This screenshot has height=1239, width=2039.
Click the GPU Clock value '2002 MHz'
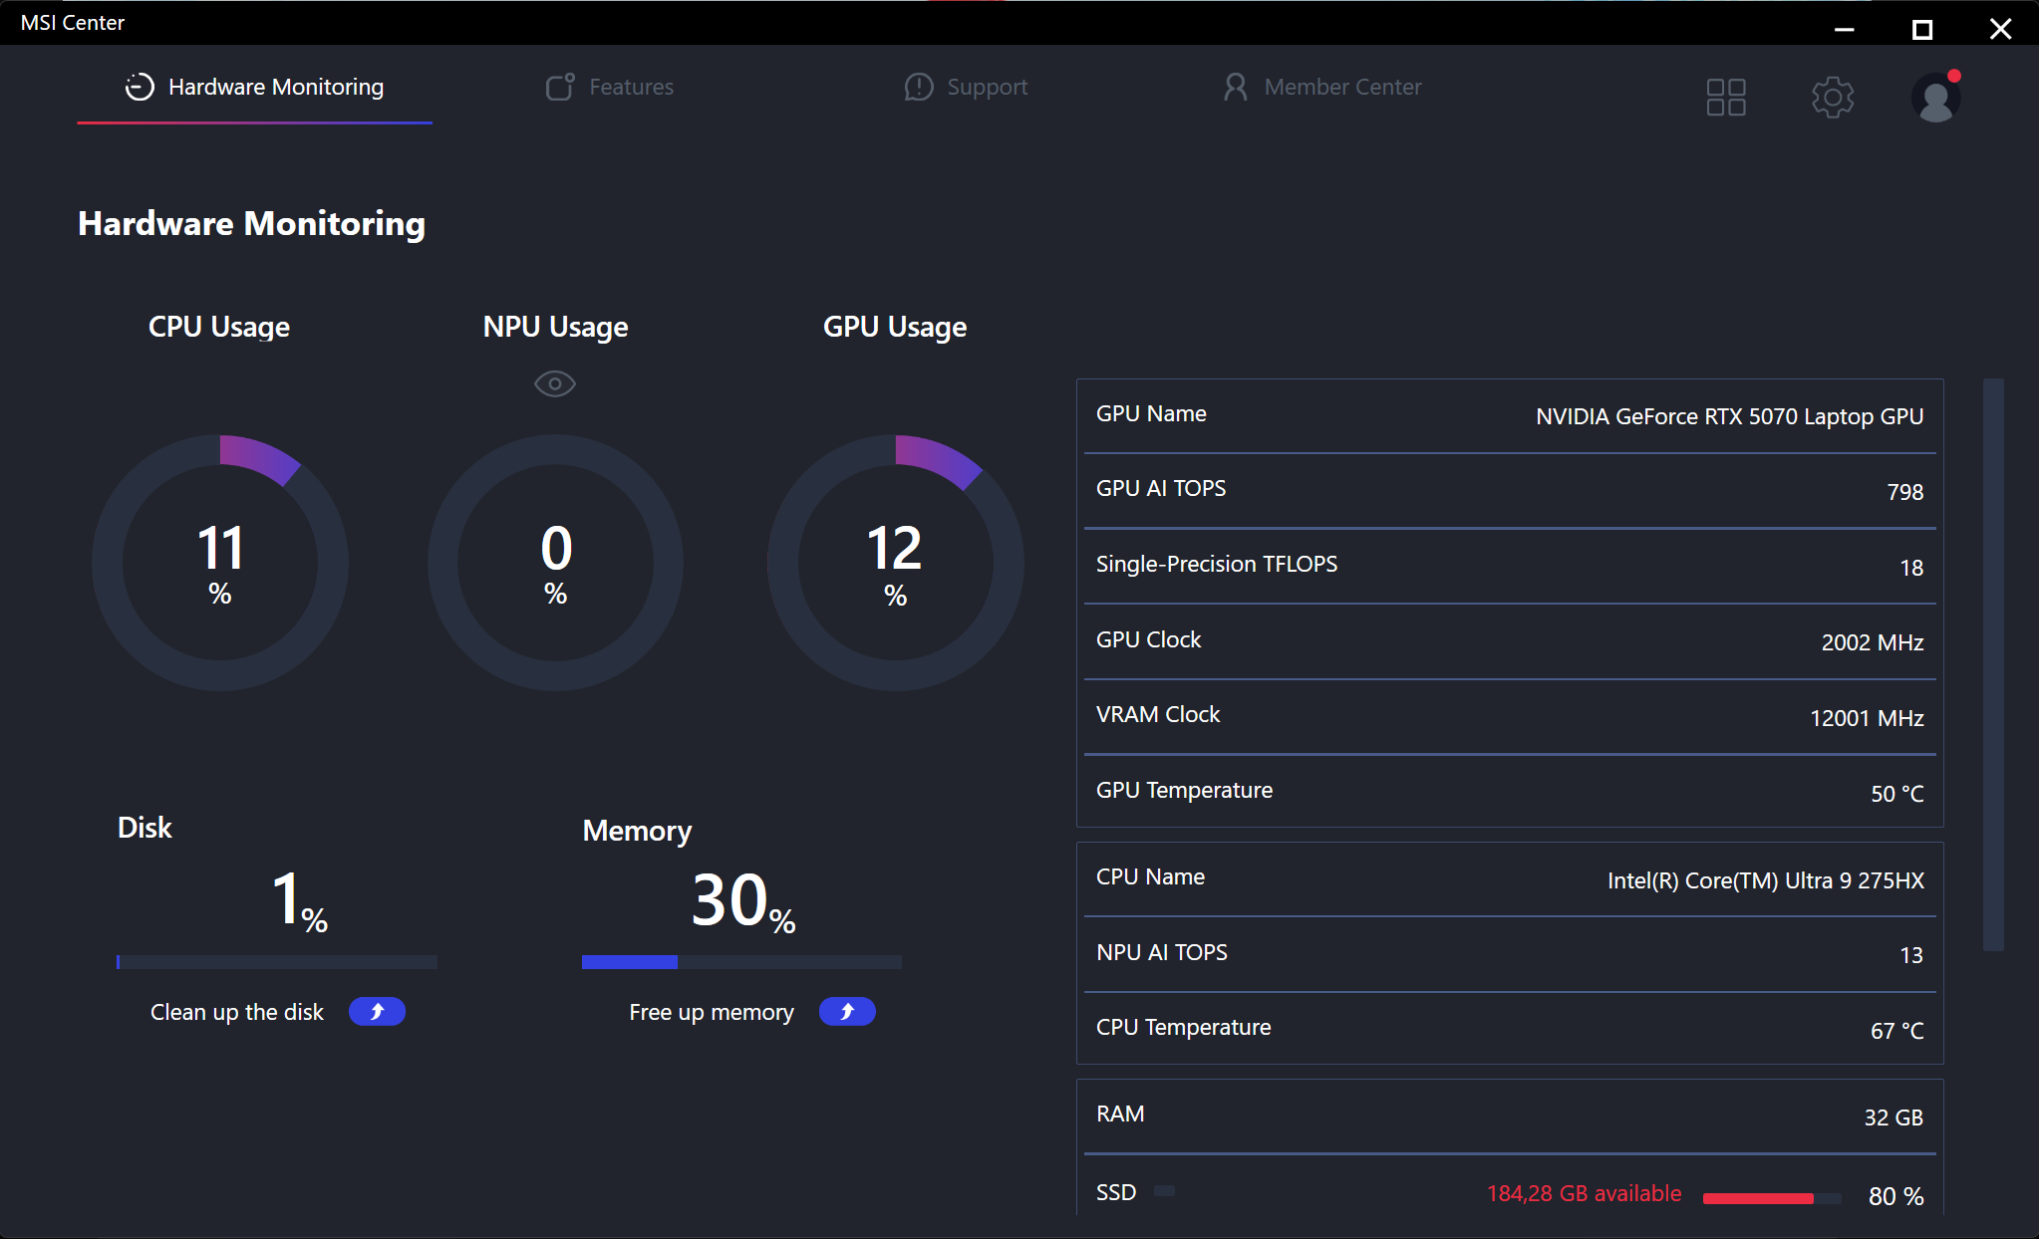click(1873, 642)
